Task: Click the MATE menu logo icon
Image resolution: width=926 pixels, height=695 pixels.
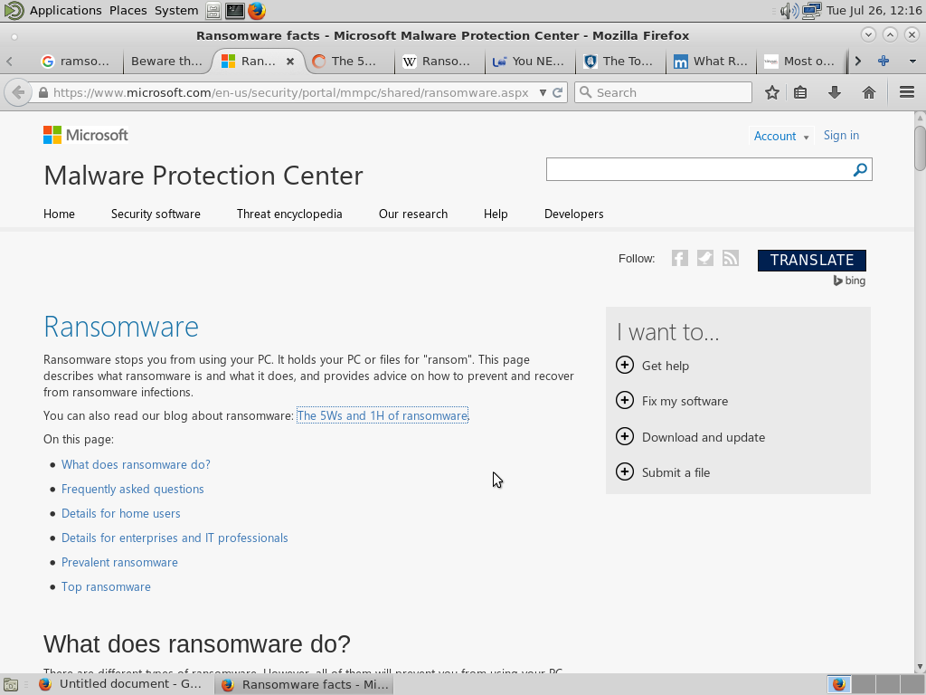Action: point(13,10)
